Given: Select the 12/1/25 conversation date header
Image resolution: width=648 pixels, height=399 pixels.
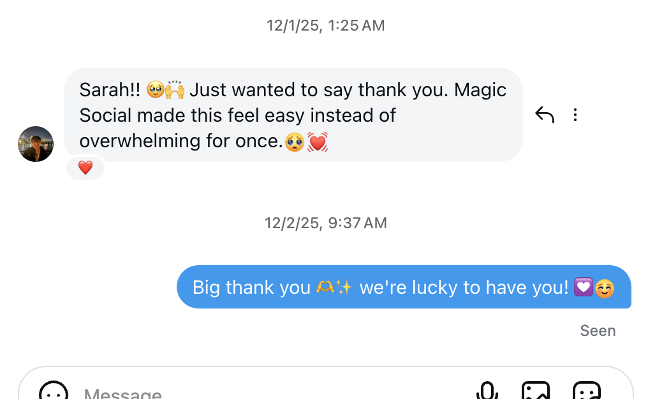Looking at the screenshot, I should 326,25.
